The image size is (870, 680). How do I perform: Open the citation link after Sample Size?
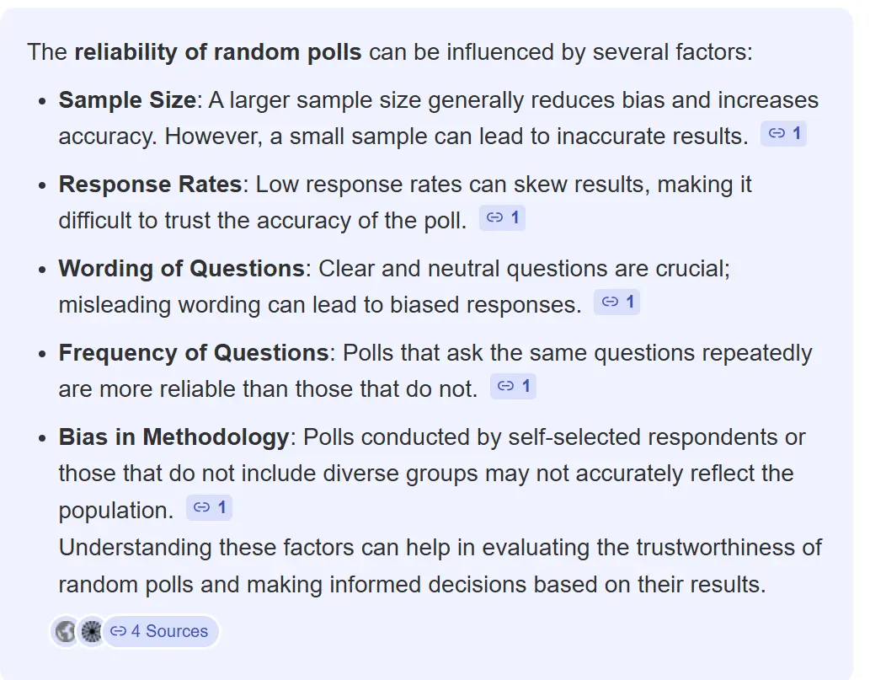(x=784, y=134)
